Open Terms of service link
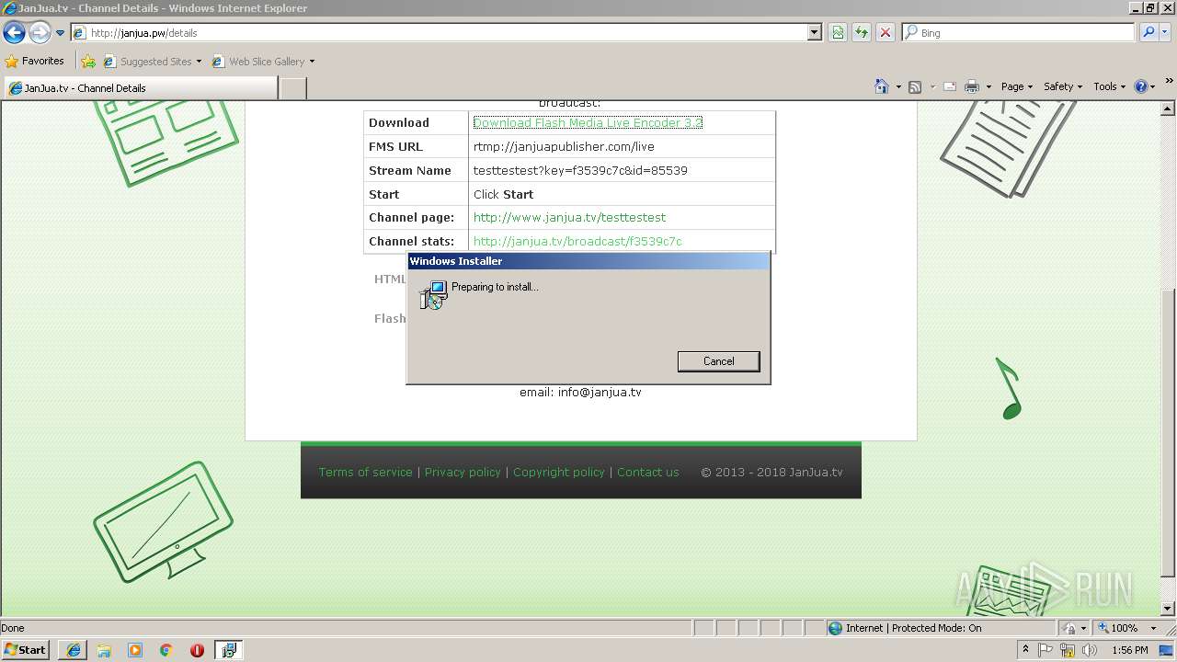The width and height of the screenshot is (1177, 662). (366, 472)
